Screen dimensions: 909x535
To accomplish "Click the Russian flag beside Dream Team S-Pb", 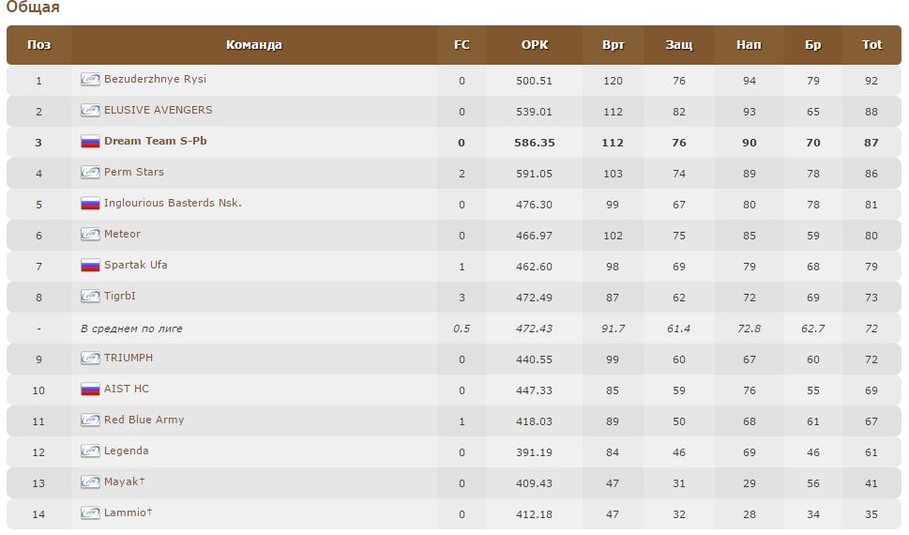I will point(90,142).
